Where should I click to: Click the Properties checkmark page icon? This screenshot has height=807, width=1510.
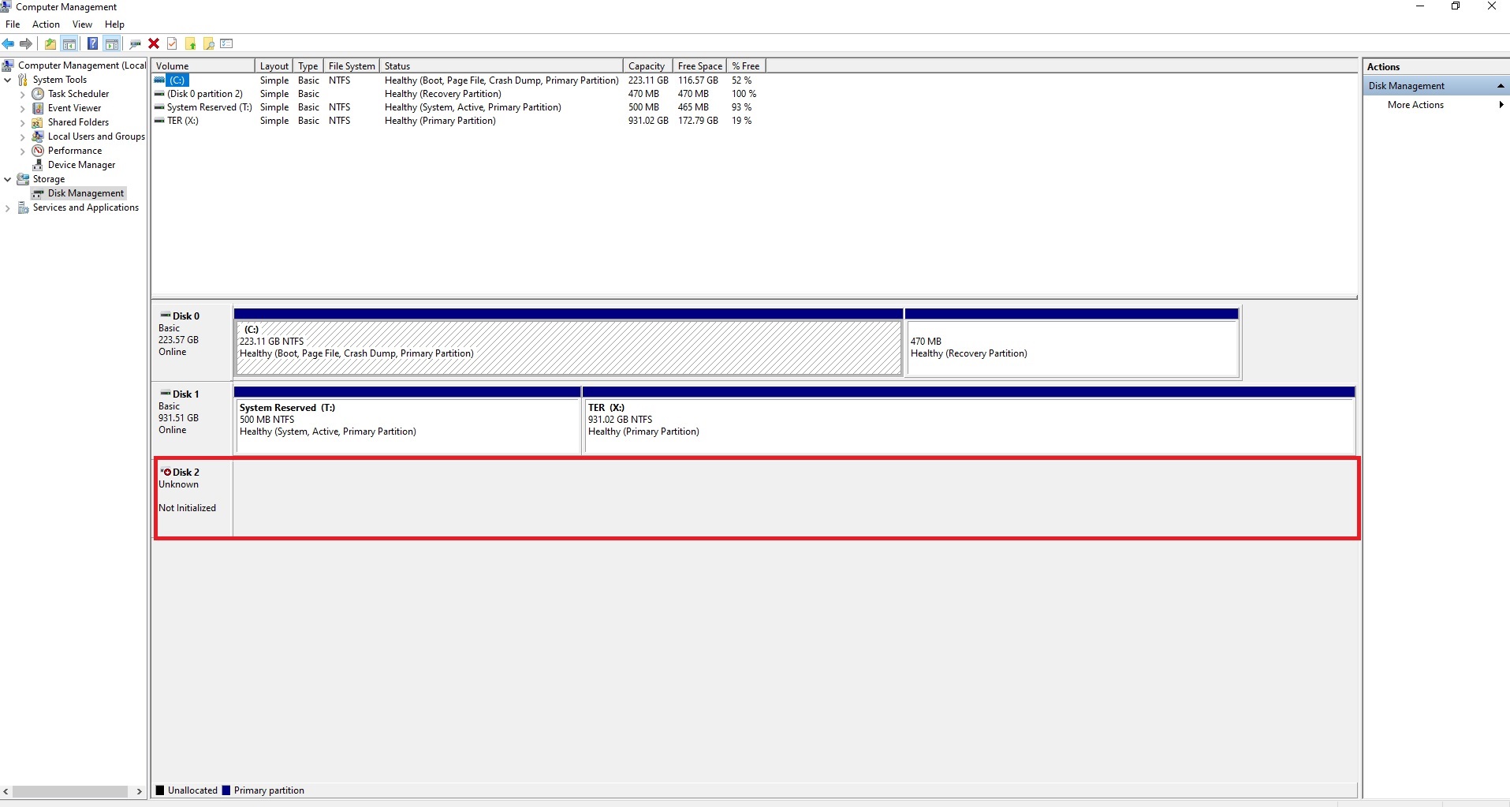(x=172, y=44)
